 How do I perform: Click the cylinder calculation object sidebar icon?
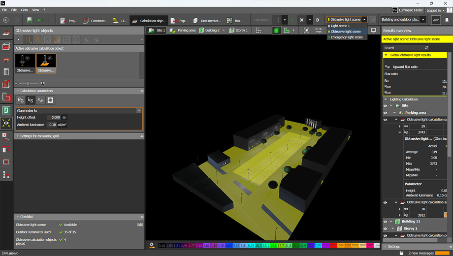pos(6,72)
